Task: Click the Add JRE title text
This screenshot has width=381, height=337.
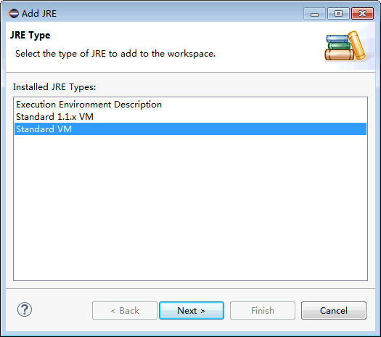Action: coord(39,14)
